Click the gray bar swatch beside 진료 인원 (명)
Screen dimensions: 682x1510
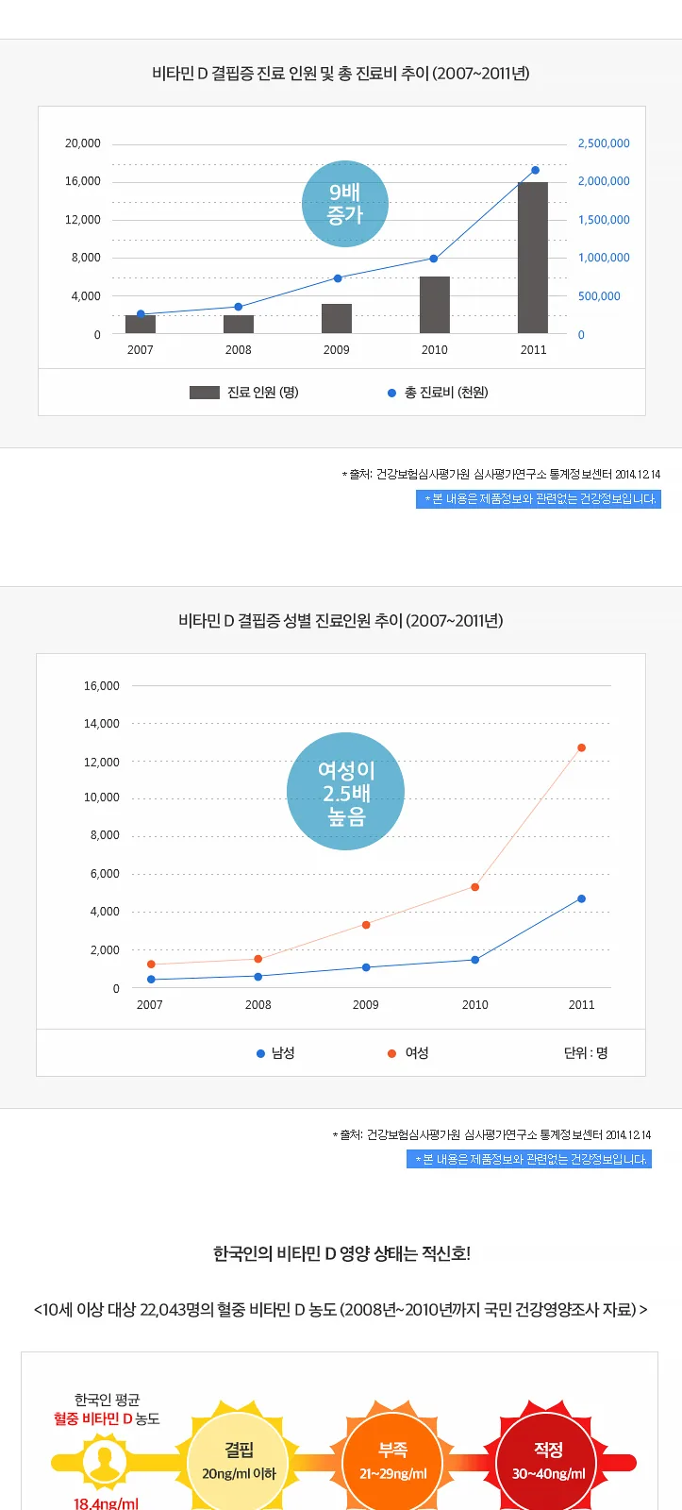click(205, 393)
